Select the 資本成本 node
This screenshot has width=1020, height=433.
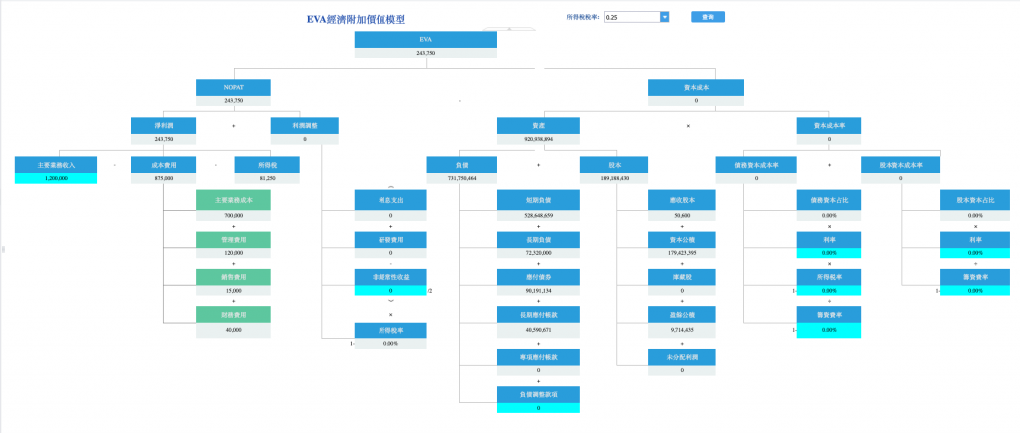point(696,88)
